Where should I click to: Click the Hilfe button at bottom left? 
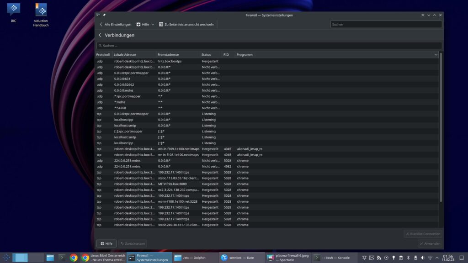(x=106, y=244)
